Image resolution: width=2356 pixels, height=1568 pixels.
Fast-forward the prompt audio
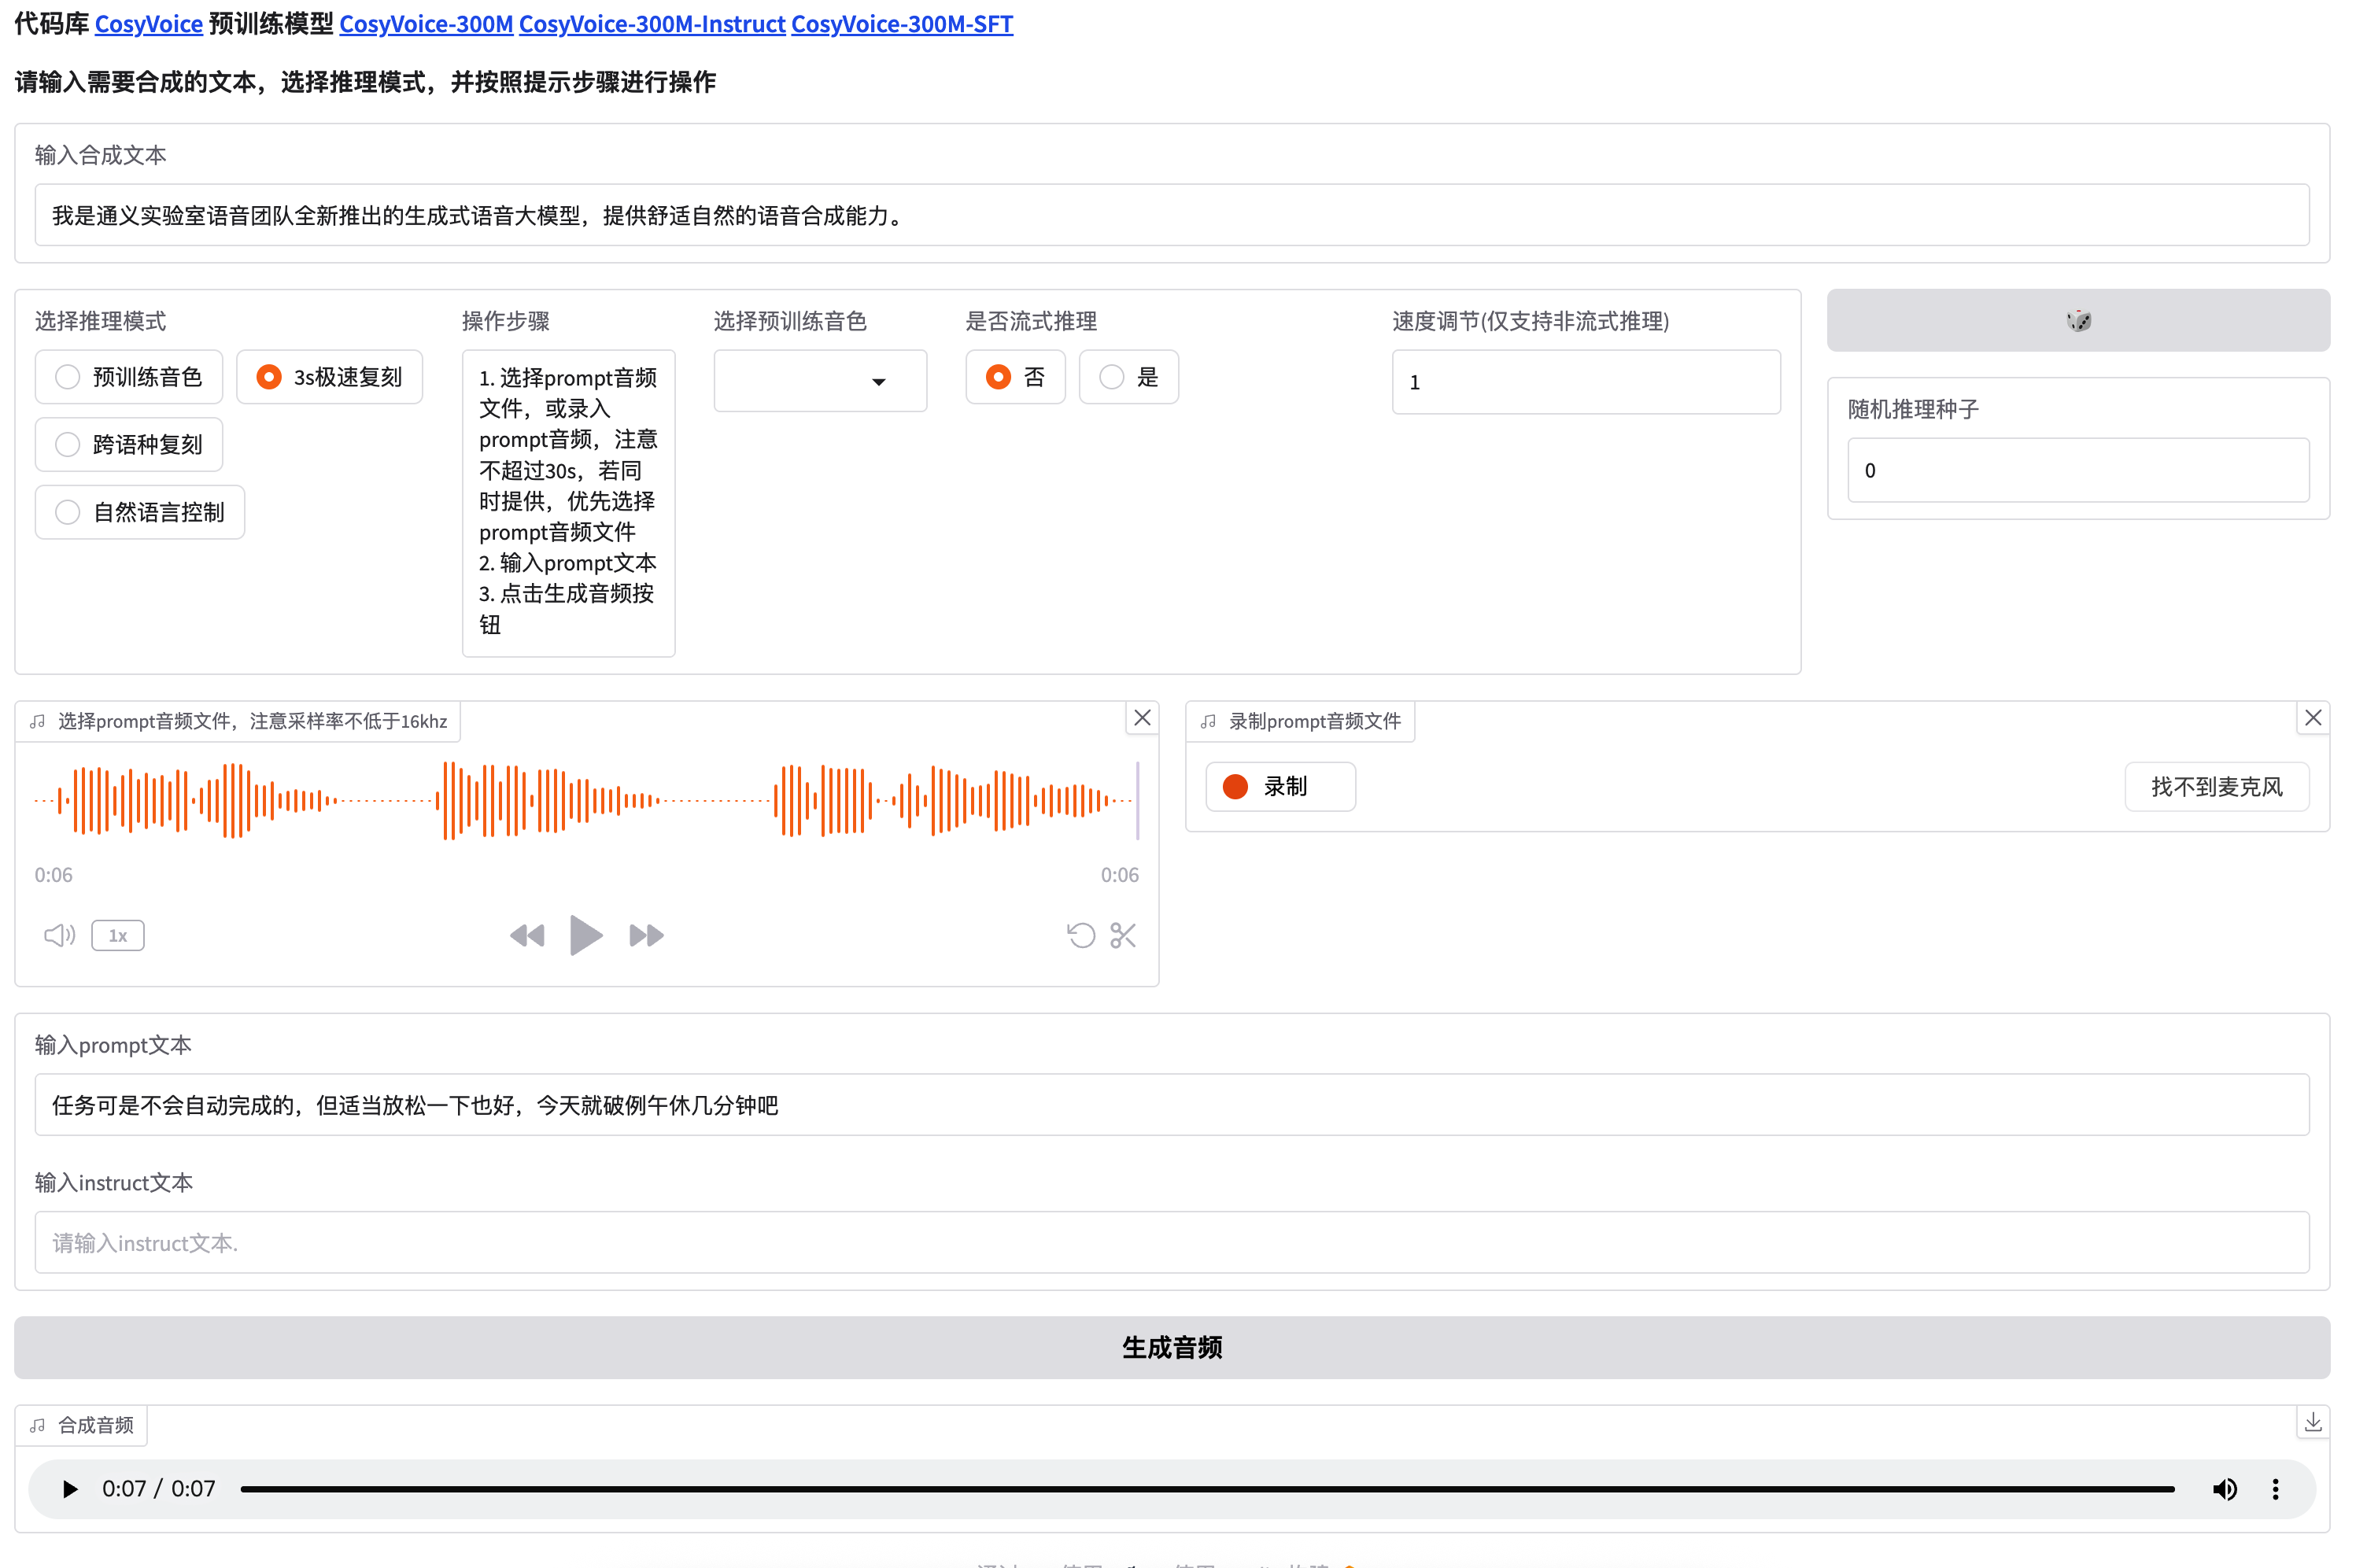click(646, 935)
